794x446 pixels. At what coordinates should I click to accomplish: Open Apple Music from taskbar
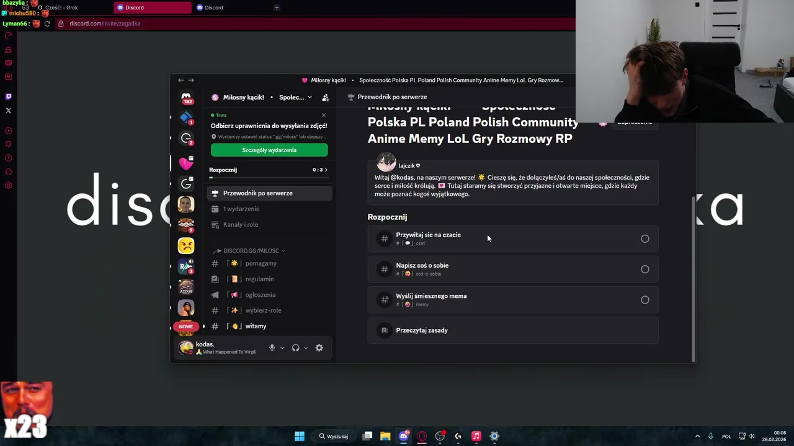tap(476, 436)
